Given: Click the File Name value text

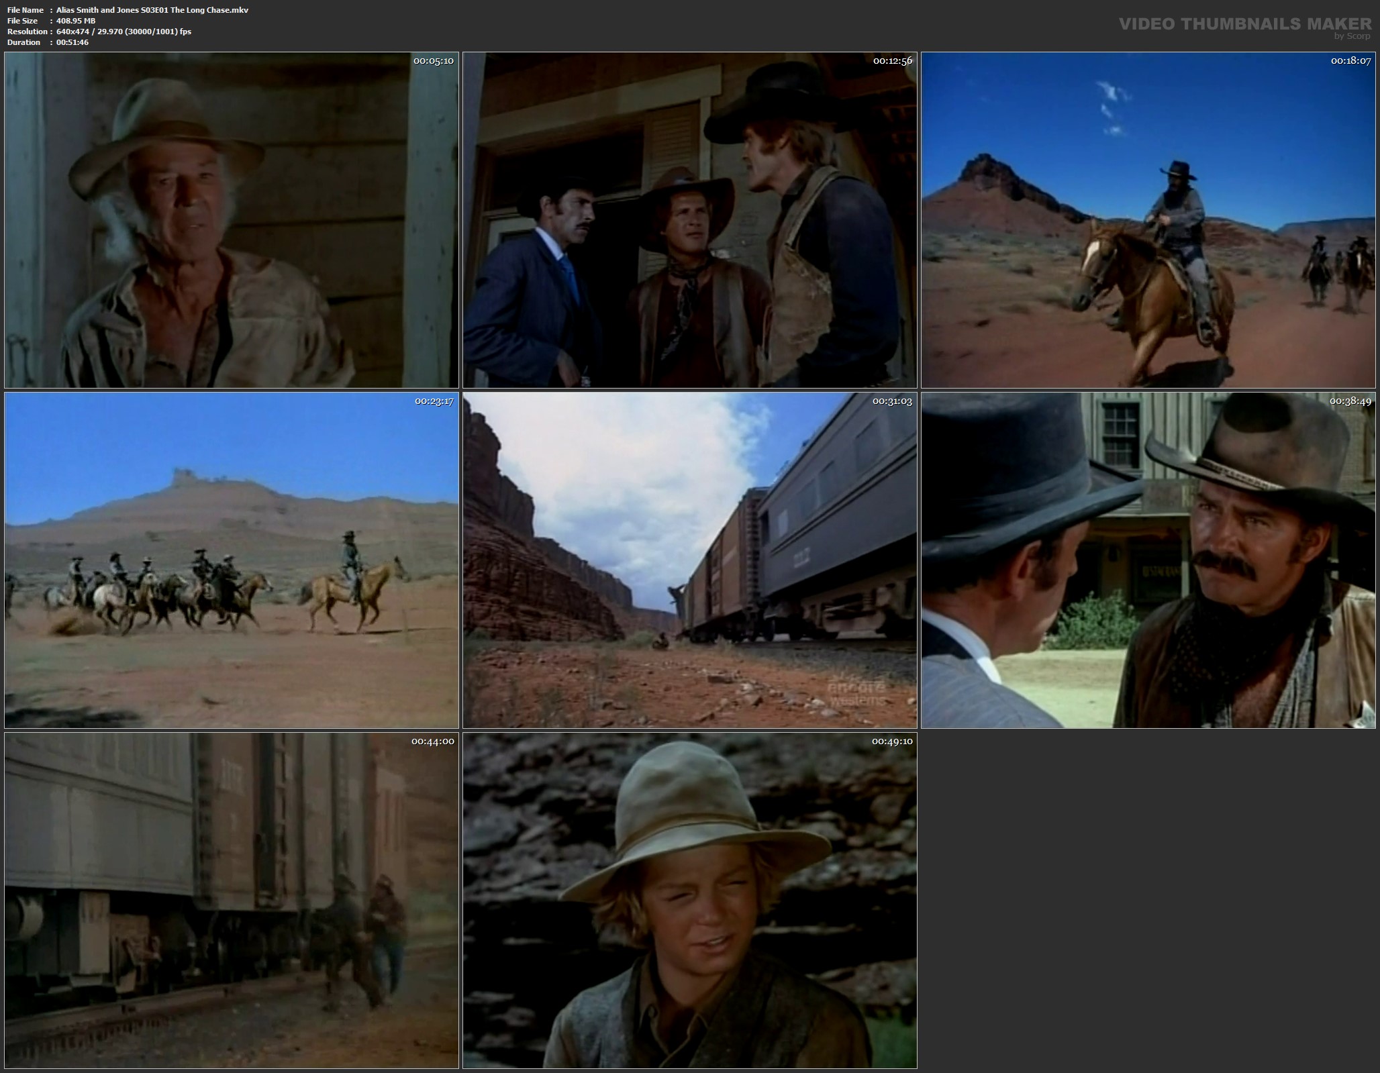Looking at the screenshot, I should (x=152, y=10).
